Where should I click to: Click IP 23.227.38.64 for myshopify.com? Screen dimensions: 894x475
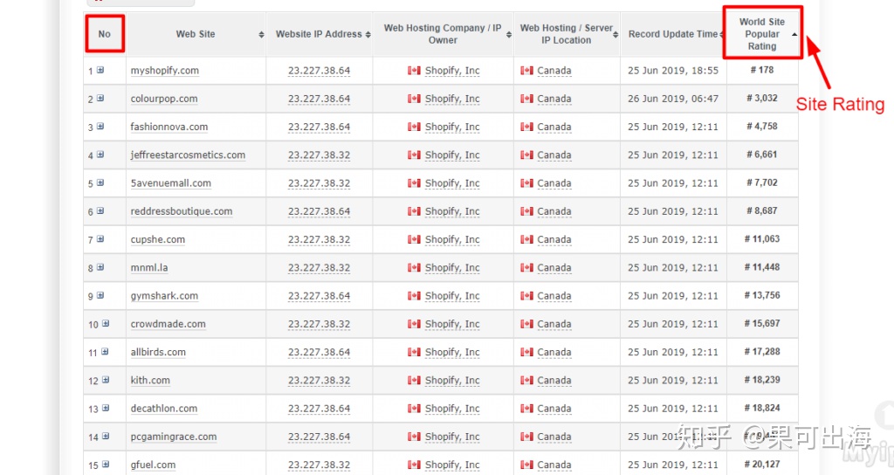[320, 71]
